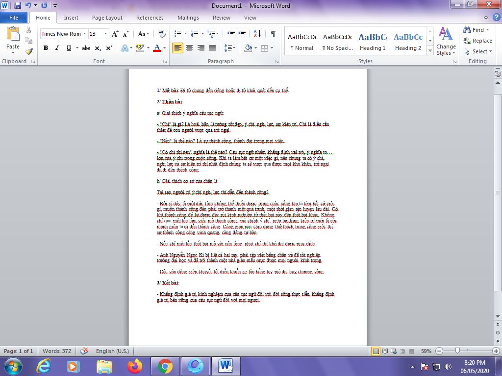Click the Clear Formatting icon
Screen dimensions: 502x376
(x=162, y=34)
